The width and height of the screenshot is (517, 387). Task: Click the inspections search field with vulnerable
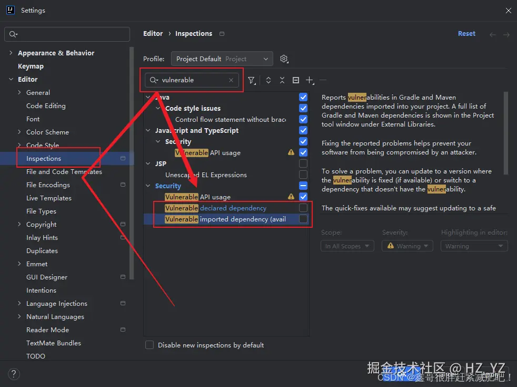[x=192, y=80]
